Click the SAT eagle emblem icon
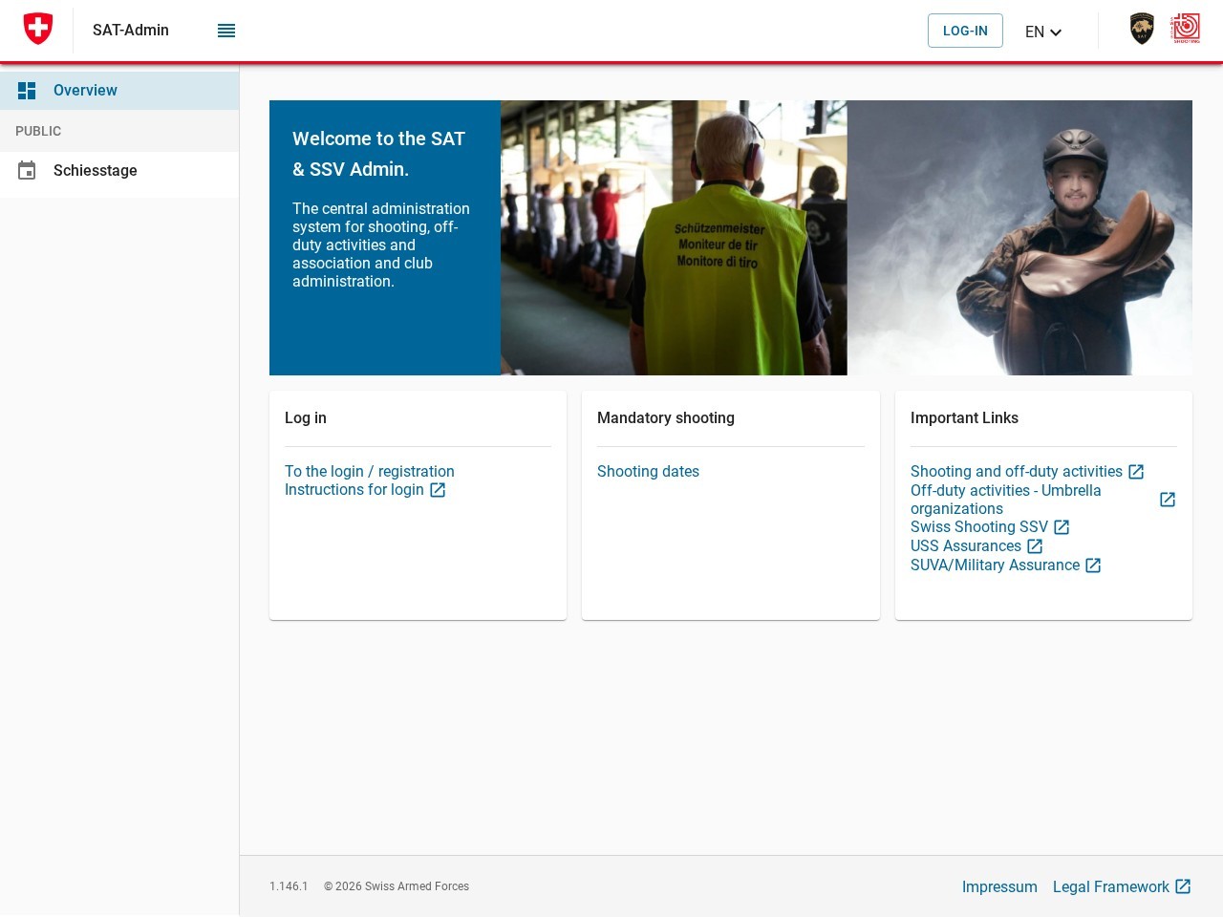The height and width of the screenshot is (917, 1223). pyautogui.click(x=1142, y=29)
